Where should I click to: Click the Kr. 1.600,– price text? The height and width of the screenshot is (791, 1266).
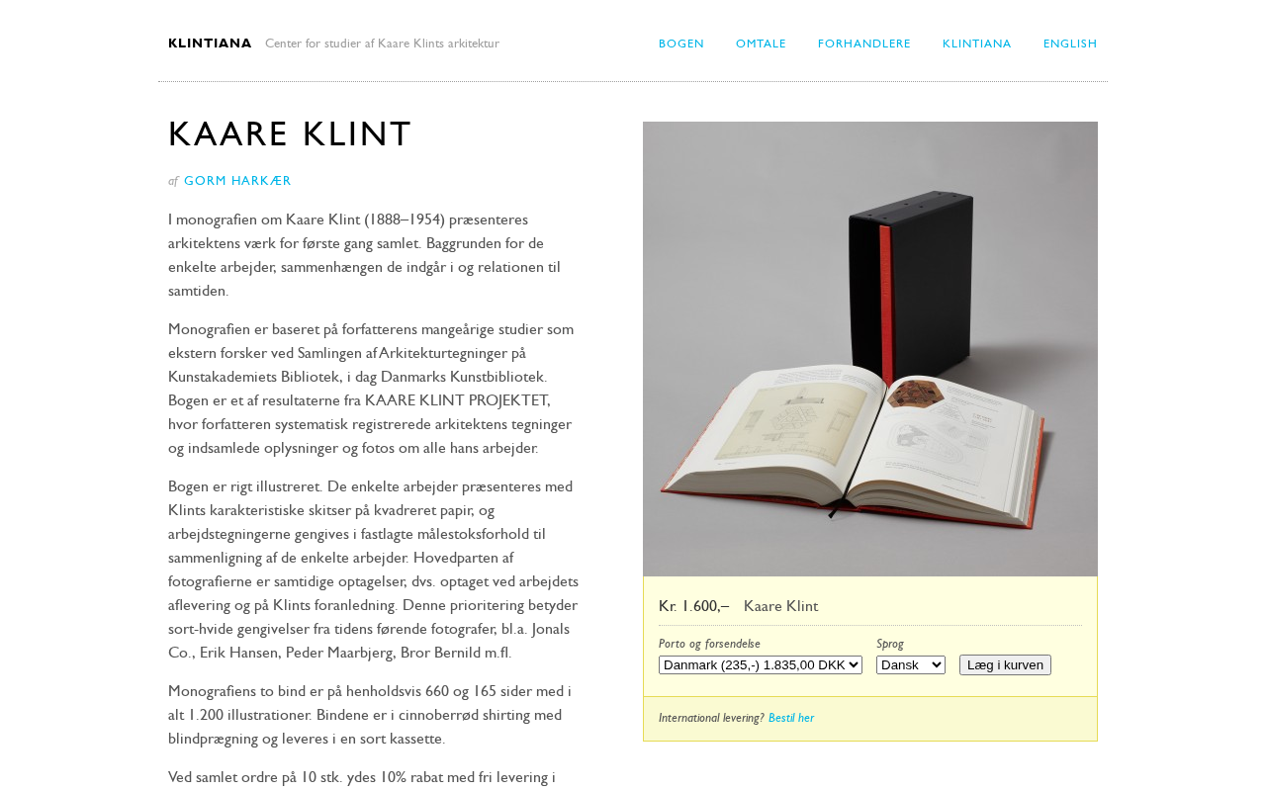coord(694,606)
